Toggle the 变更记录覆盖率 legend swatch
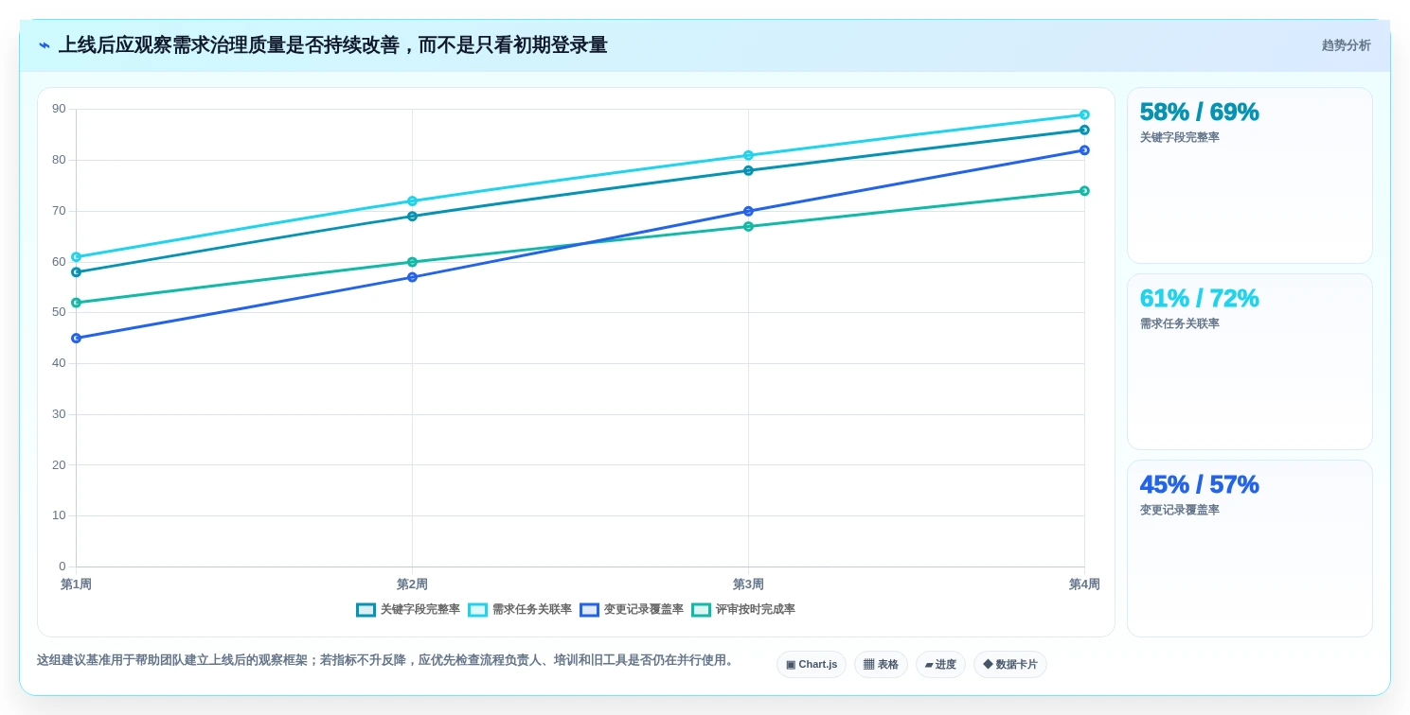 pyautogui.click(x=589, y=610)
